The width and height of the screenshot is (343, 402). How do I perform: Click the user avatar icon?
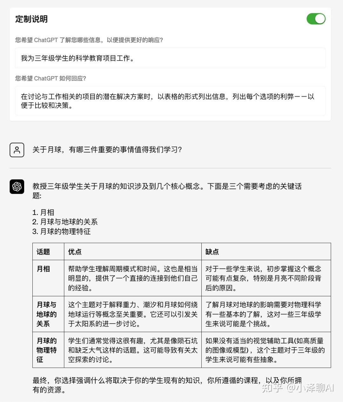[17, 150]
